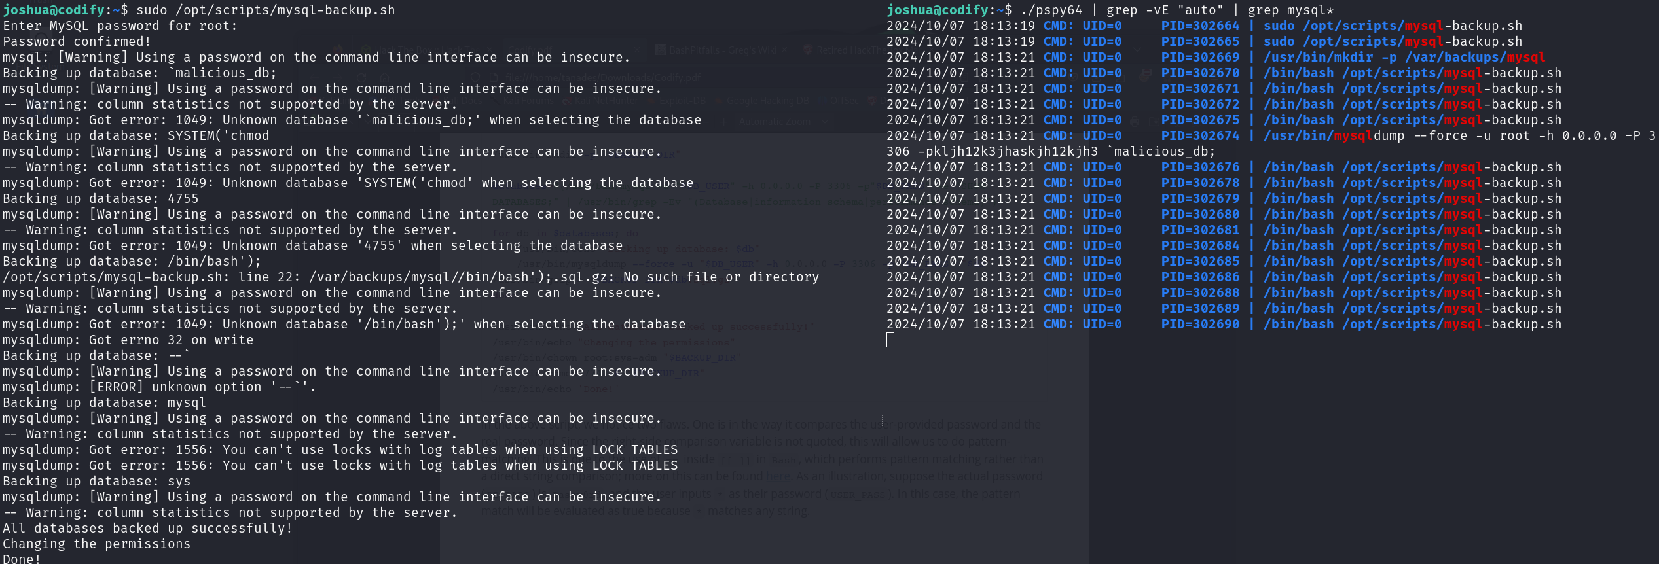Click the '[ERROR] unknown option' line

pos(160,387)
